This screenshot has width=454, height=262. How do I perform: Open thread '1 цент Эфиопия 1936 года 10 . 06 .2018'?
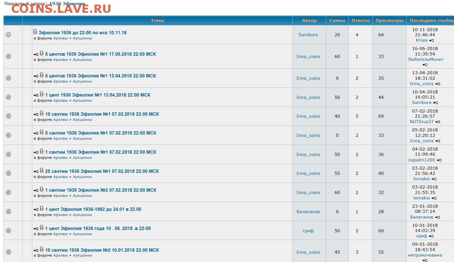coord(98,229)
